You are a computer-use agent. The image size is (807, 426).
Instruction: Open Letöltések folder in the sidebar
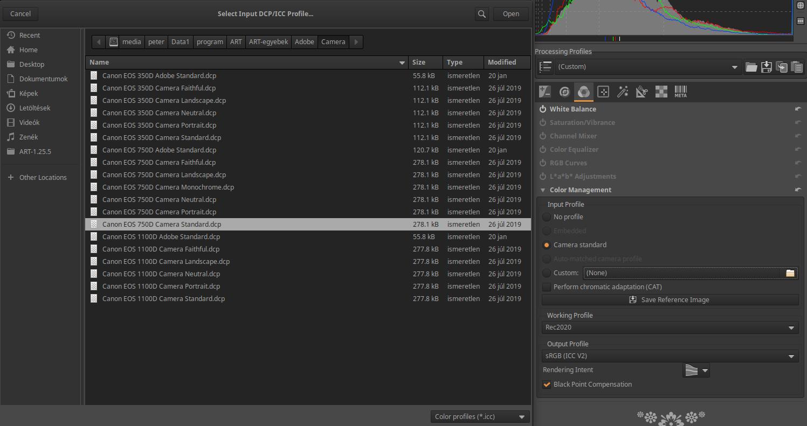click(35, 108)
